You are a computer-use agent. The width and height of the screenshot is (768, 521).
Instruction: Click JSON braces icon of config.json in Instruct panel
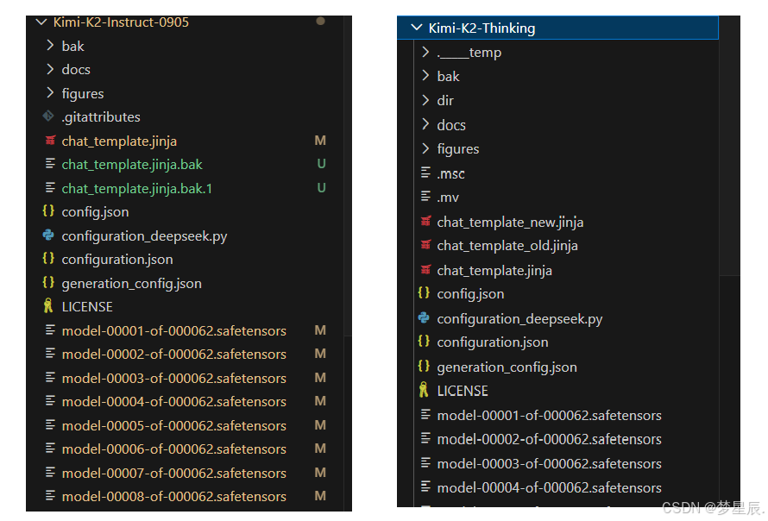pos(48,211)
